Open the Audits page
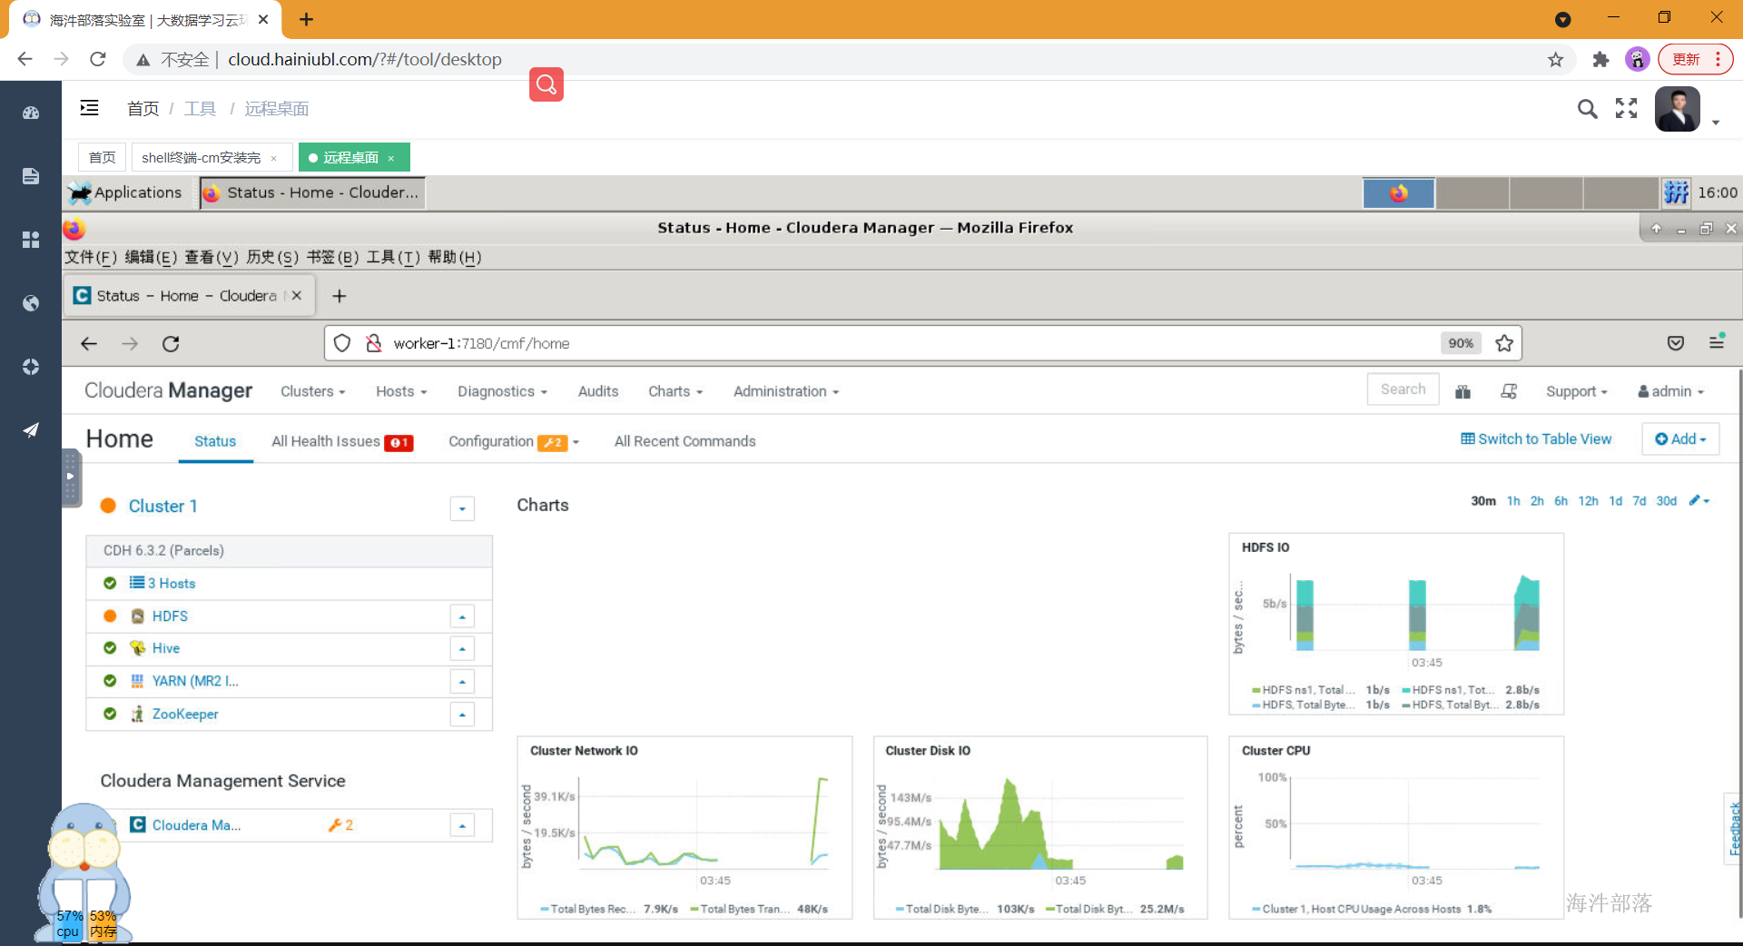The width and height of the screenshot is (1743, 946). point(598,391)
